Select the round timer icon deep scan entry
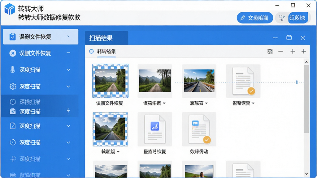Image resolution: width=317 pixels, height=178 pixels. [12, 142]
